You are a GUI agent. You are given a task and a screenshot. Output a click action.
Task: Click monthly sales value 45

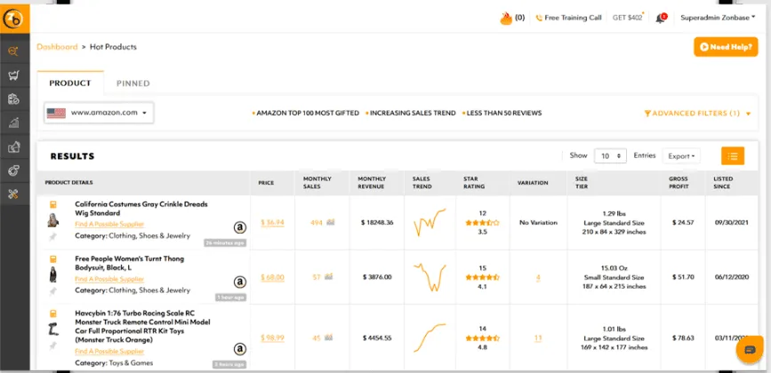[317, 338]
